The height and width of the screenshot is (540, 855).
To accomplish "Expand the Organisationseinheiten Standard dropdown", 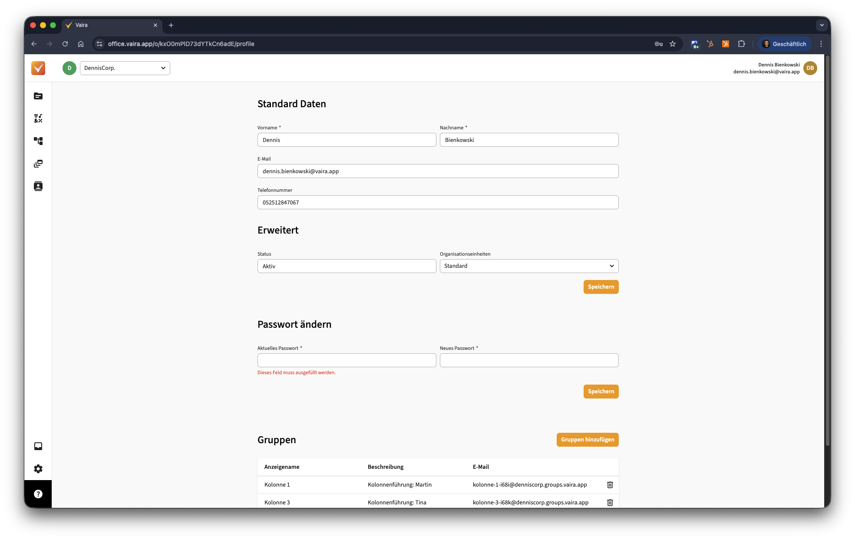I will pyautogui.click(x=529, y=266).
